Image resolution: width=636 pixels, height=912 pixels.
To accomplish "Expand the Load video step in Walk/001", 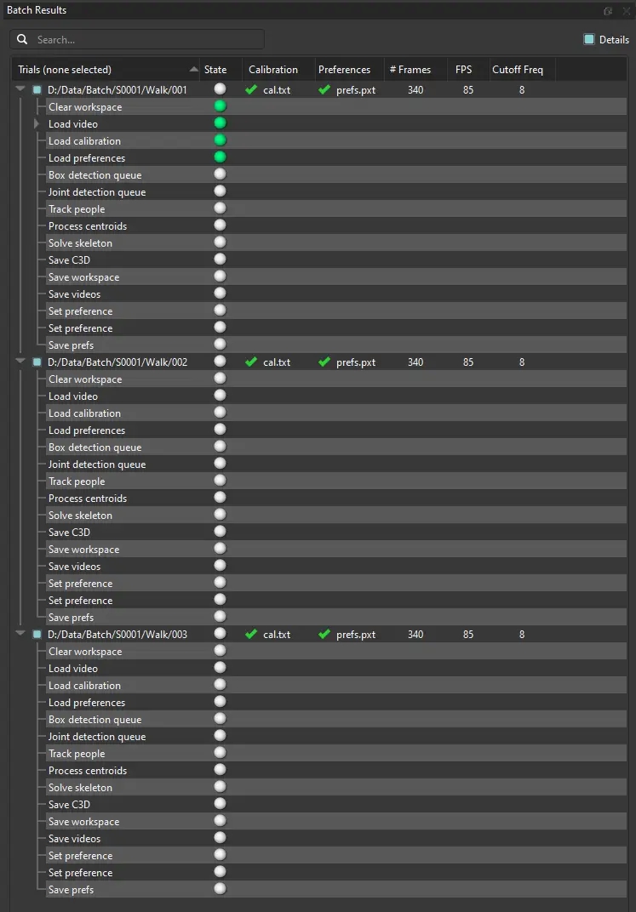I will 37,123.
